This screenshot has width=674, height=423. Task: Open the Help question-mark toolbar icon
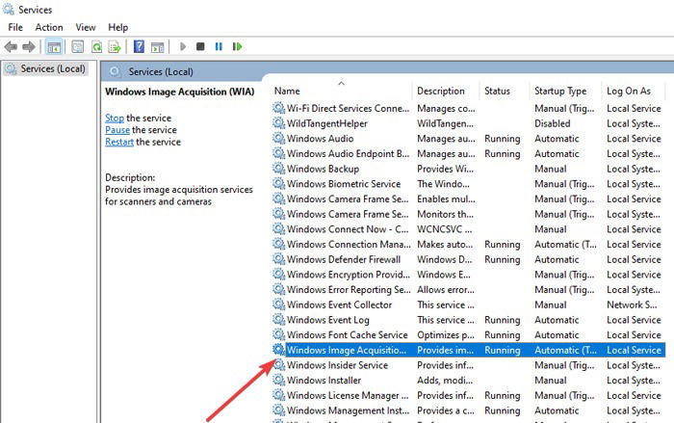point(139,46)
